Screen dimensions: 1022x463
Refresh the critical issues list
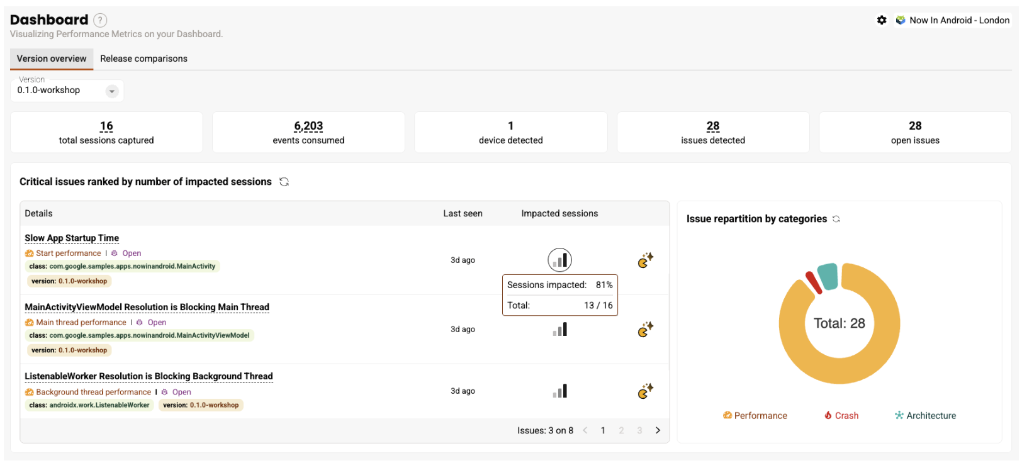(x=284, y=182)
